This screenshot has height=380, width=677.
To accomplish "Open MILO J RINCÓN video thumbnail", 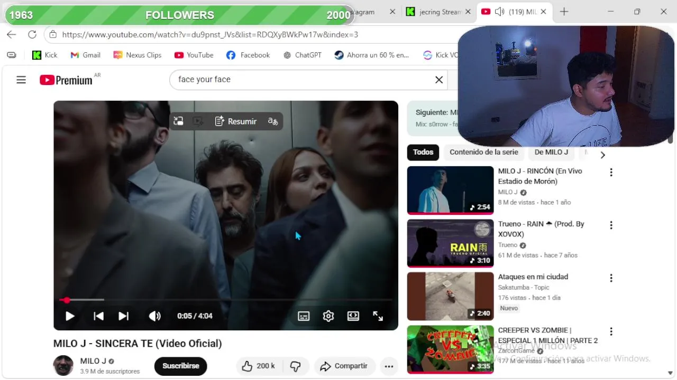I will click(450, 190).
